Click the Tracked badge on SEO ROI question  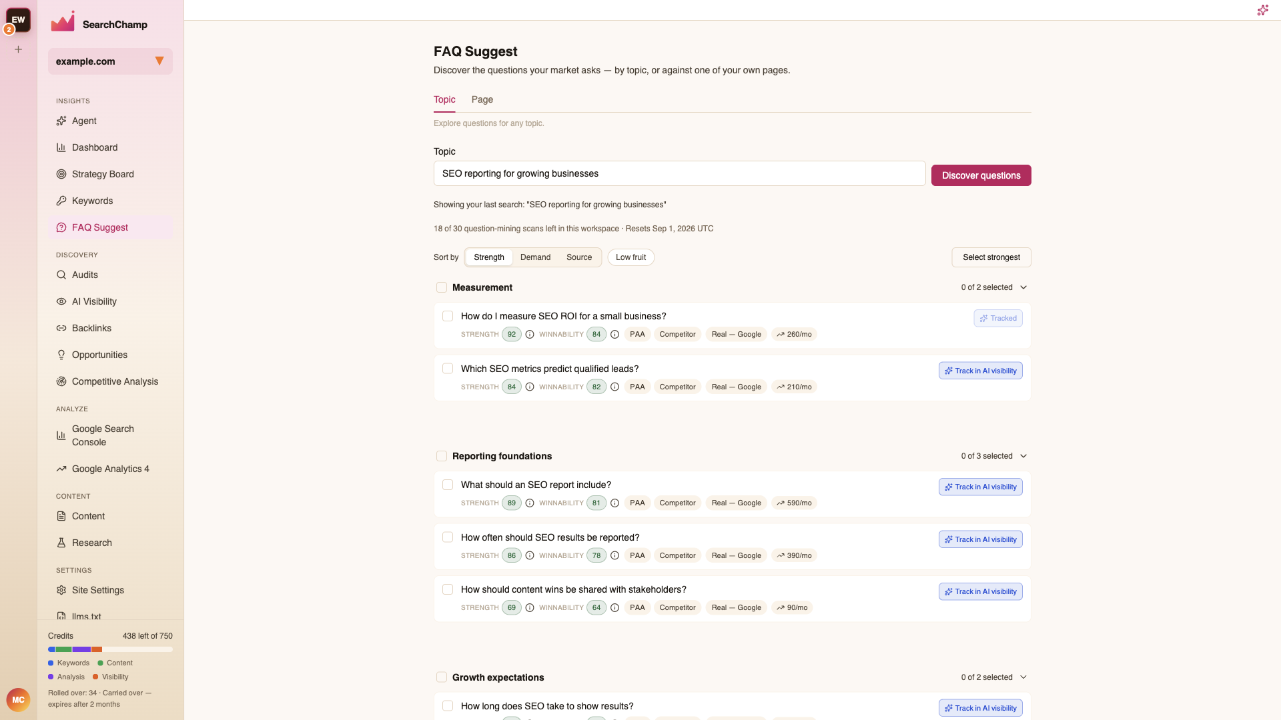click(997, 318)
